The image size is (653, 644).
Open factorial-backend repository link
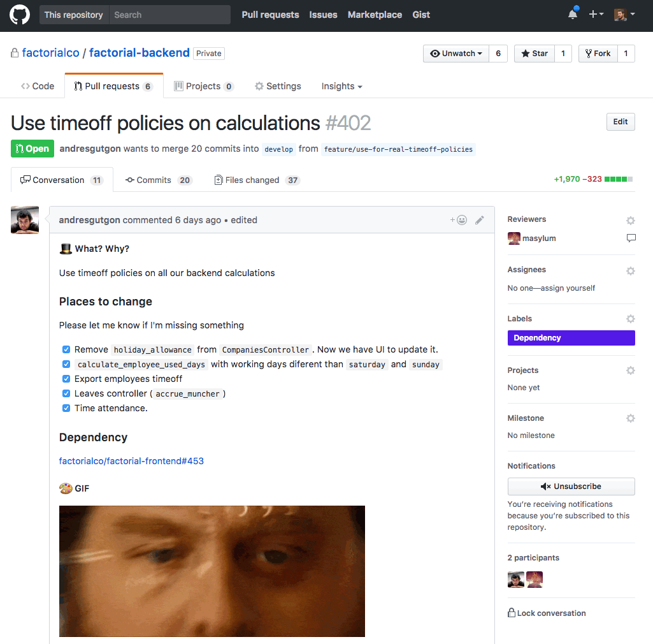point(139,53)
